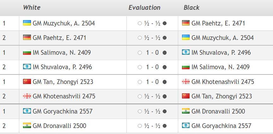Click FIDE flag beside Shuvalova in Black column
The height and width of the screenshot is (134, 273).
coord(186,52)
